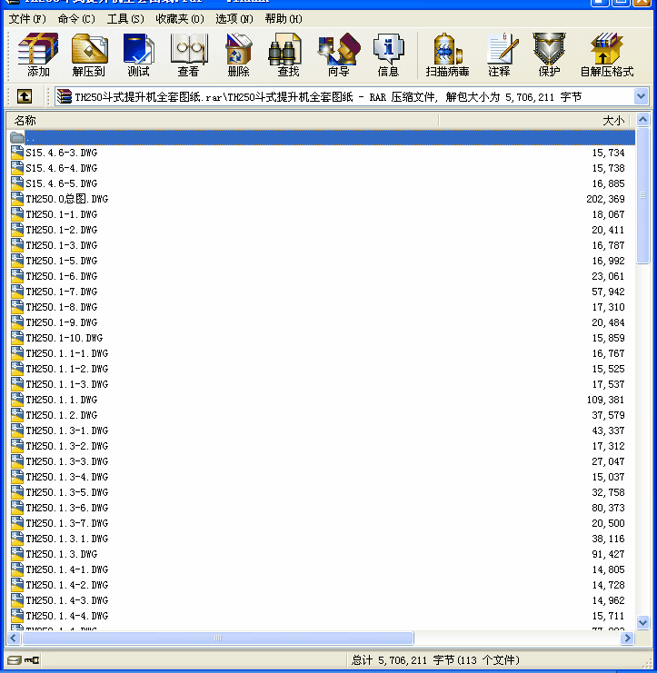Screen dimensions: 657x673
Task: Select file TH250.1-3.DWG
Action: [62, 245]
